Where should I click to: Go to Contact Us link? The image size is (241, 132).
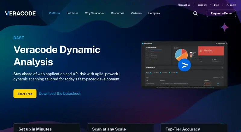(x=184, y=5)
